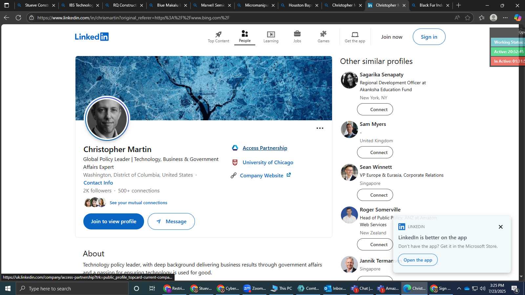The width and height of the screenshot is (525, 295).
Task: Open Cortana circle icon on taskbar
Action: (136, 288)
